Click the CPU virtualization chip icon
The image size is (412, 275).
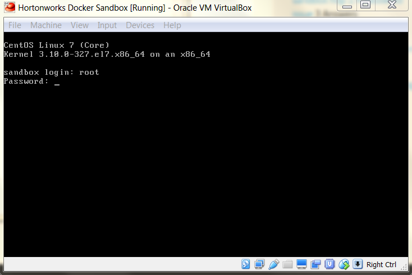[x=329, y=264]
